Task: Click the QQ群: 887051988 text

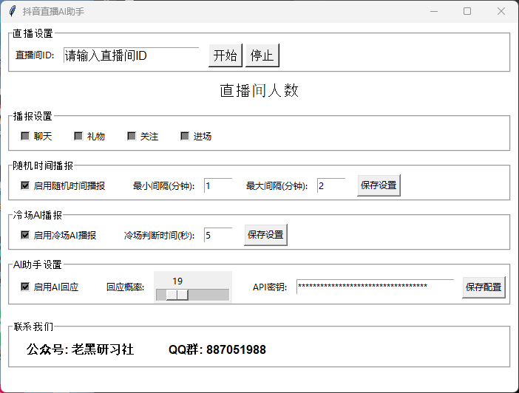Action: coord(217,349)
